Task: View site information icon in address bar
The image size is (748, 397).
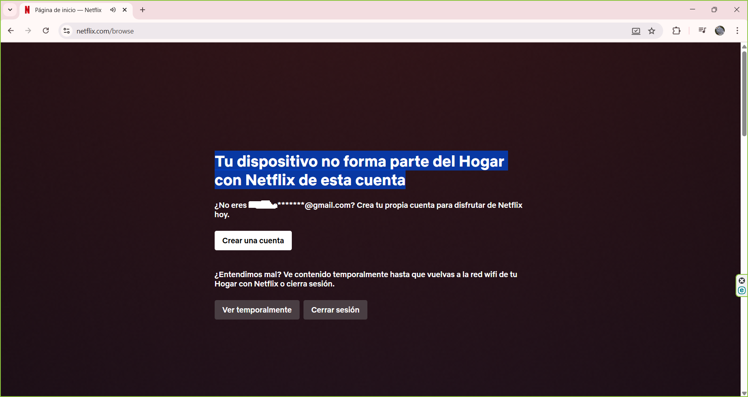Action: pos(67,31)
